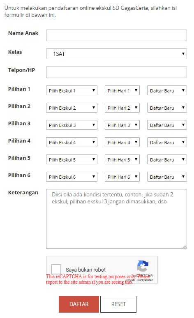Expand the Pilih Ekskul 2 dropdown
Image resolution: width=194 pixels, height=318 pixels.
coord(72,108)
